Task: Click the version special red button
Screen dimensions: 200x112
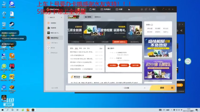Action: coord(135,65)
